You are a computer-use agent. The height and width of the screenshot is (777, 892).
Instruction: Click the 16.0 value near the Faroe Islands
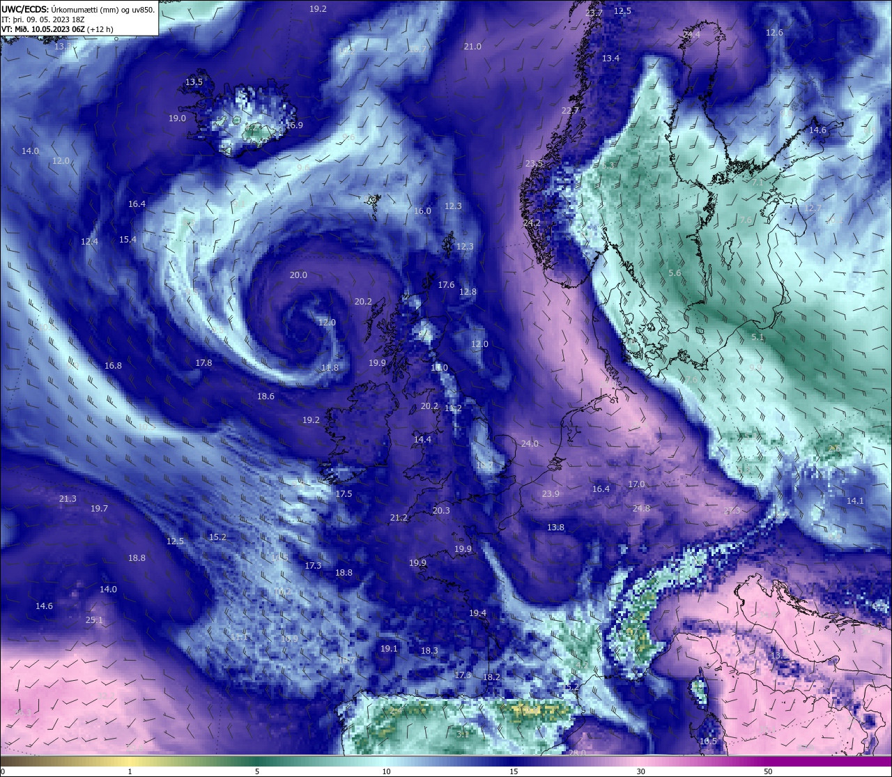click(x=422, y=211)
